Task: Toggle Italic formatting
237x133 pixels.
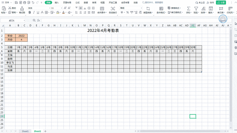Action: click(34, 12)
